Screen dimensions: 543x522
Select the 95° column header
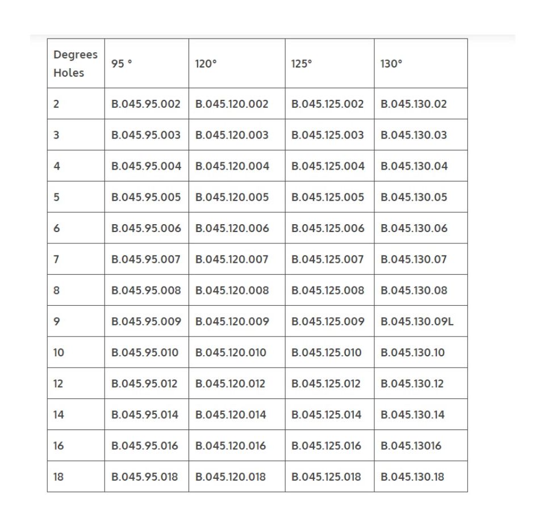tap(122, 64)
